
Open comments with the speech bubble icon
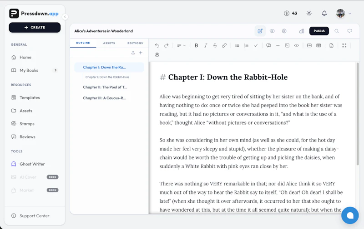(349, 31)
